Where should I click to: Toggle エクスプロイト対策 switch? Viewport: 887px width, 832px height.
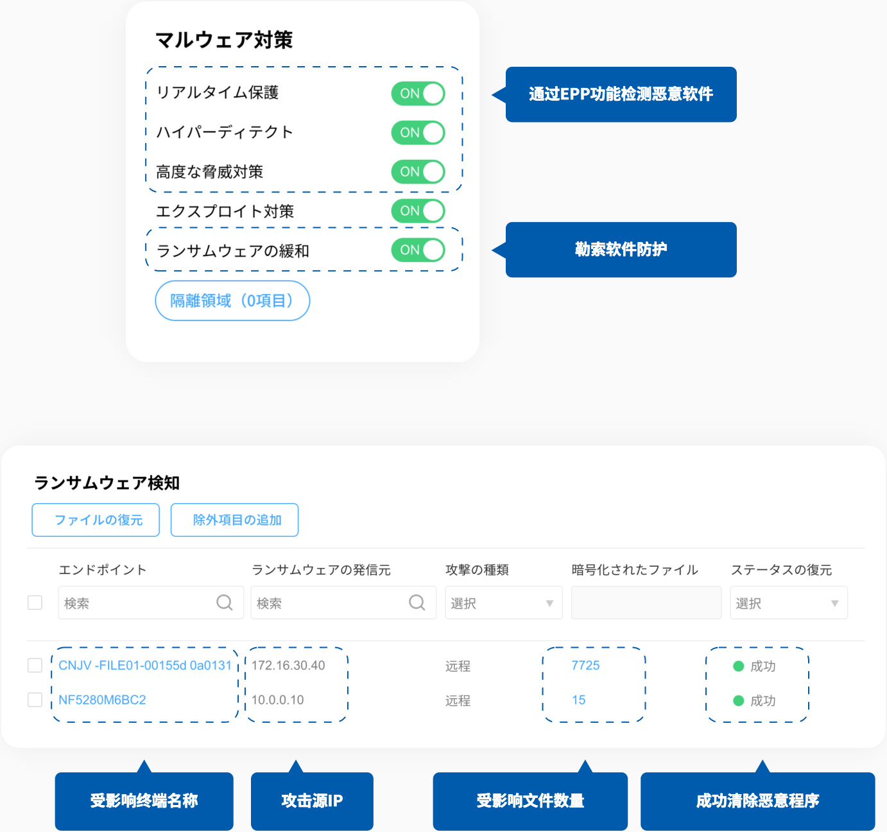418,211
